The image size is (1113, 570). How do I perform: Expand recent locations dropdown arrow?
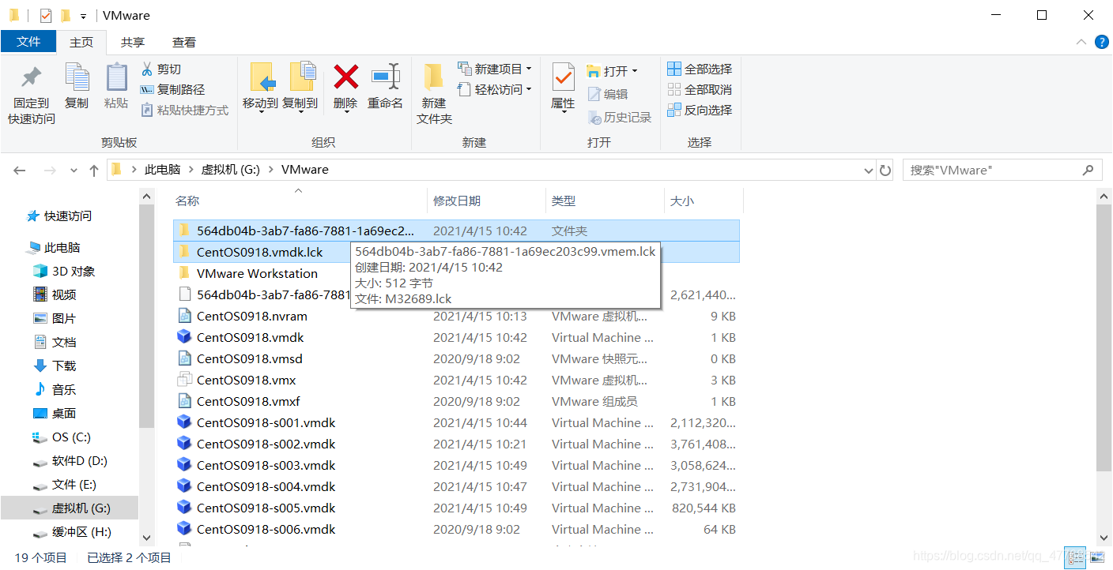pyautogui.click(x=74, y=171)
